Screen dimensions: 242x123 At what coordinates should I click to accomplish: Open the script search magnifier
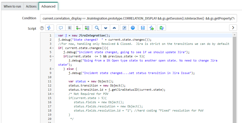[97, 28]
